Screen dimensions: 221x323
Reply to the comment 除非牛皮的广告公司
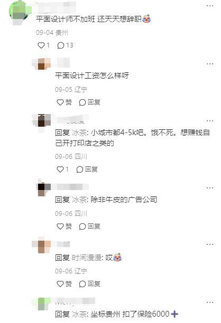(89, 226)
